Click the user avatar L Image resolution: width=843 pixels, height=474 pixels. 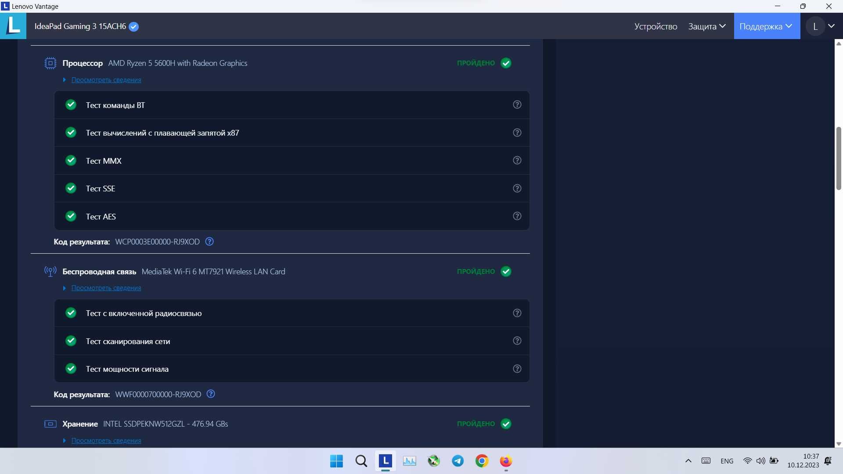point(815,26)
